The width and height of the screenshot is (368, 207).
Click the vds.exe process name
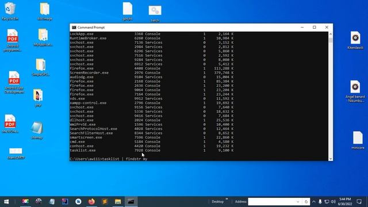point(77,98)
